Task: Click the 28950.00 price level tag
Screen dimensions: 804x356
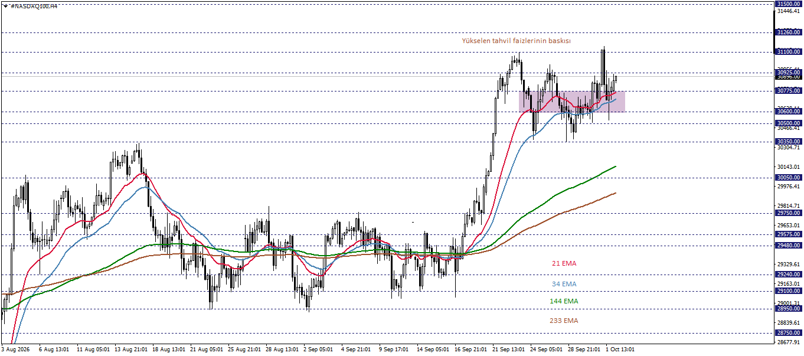Action: (788, 309)
